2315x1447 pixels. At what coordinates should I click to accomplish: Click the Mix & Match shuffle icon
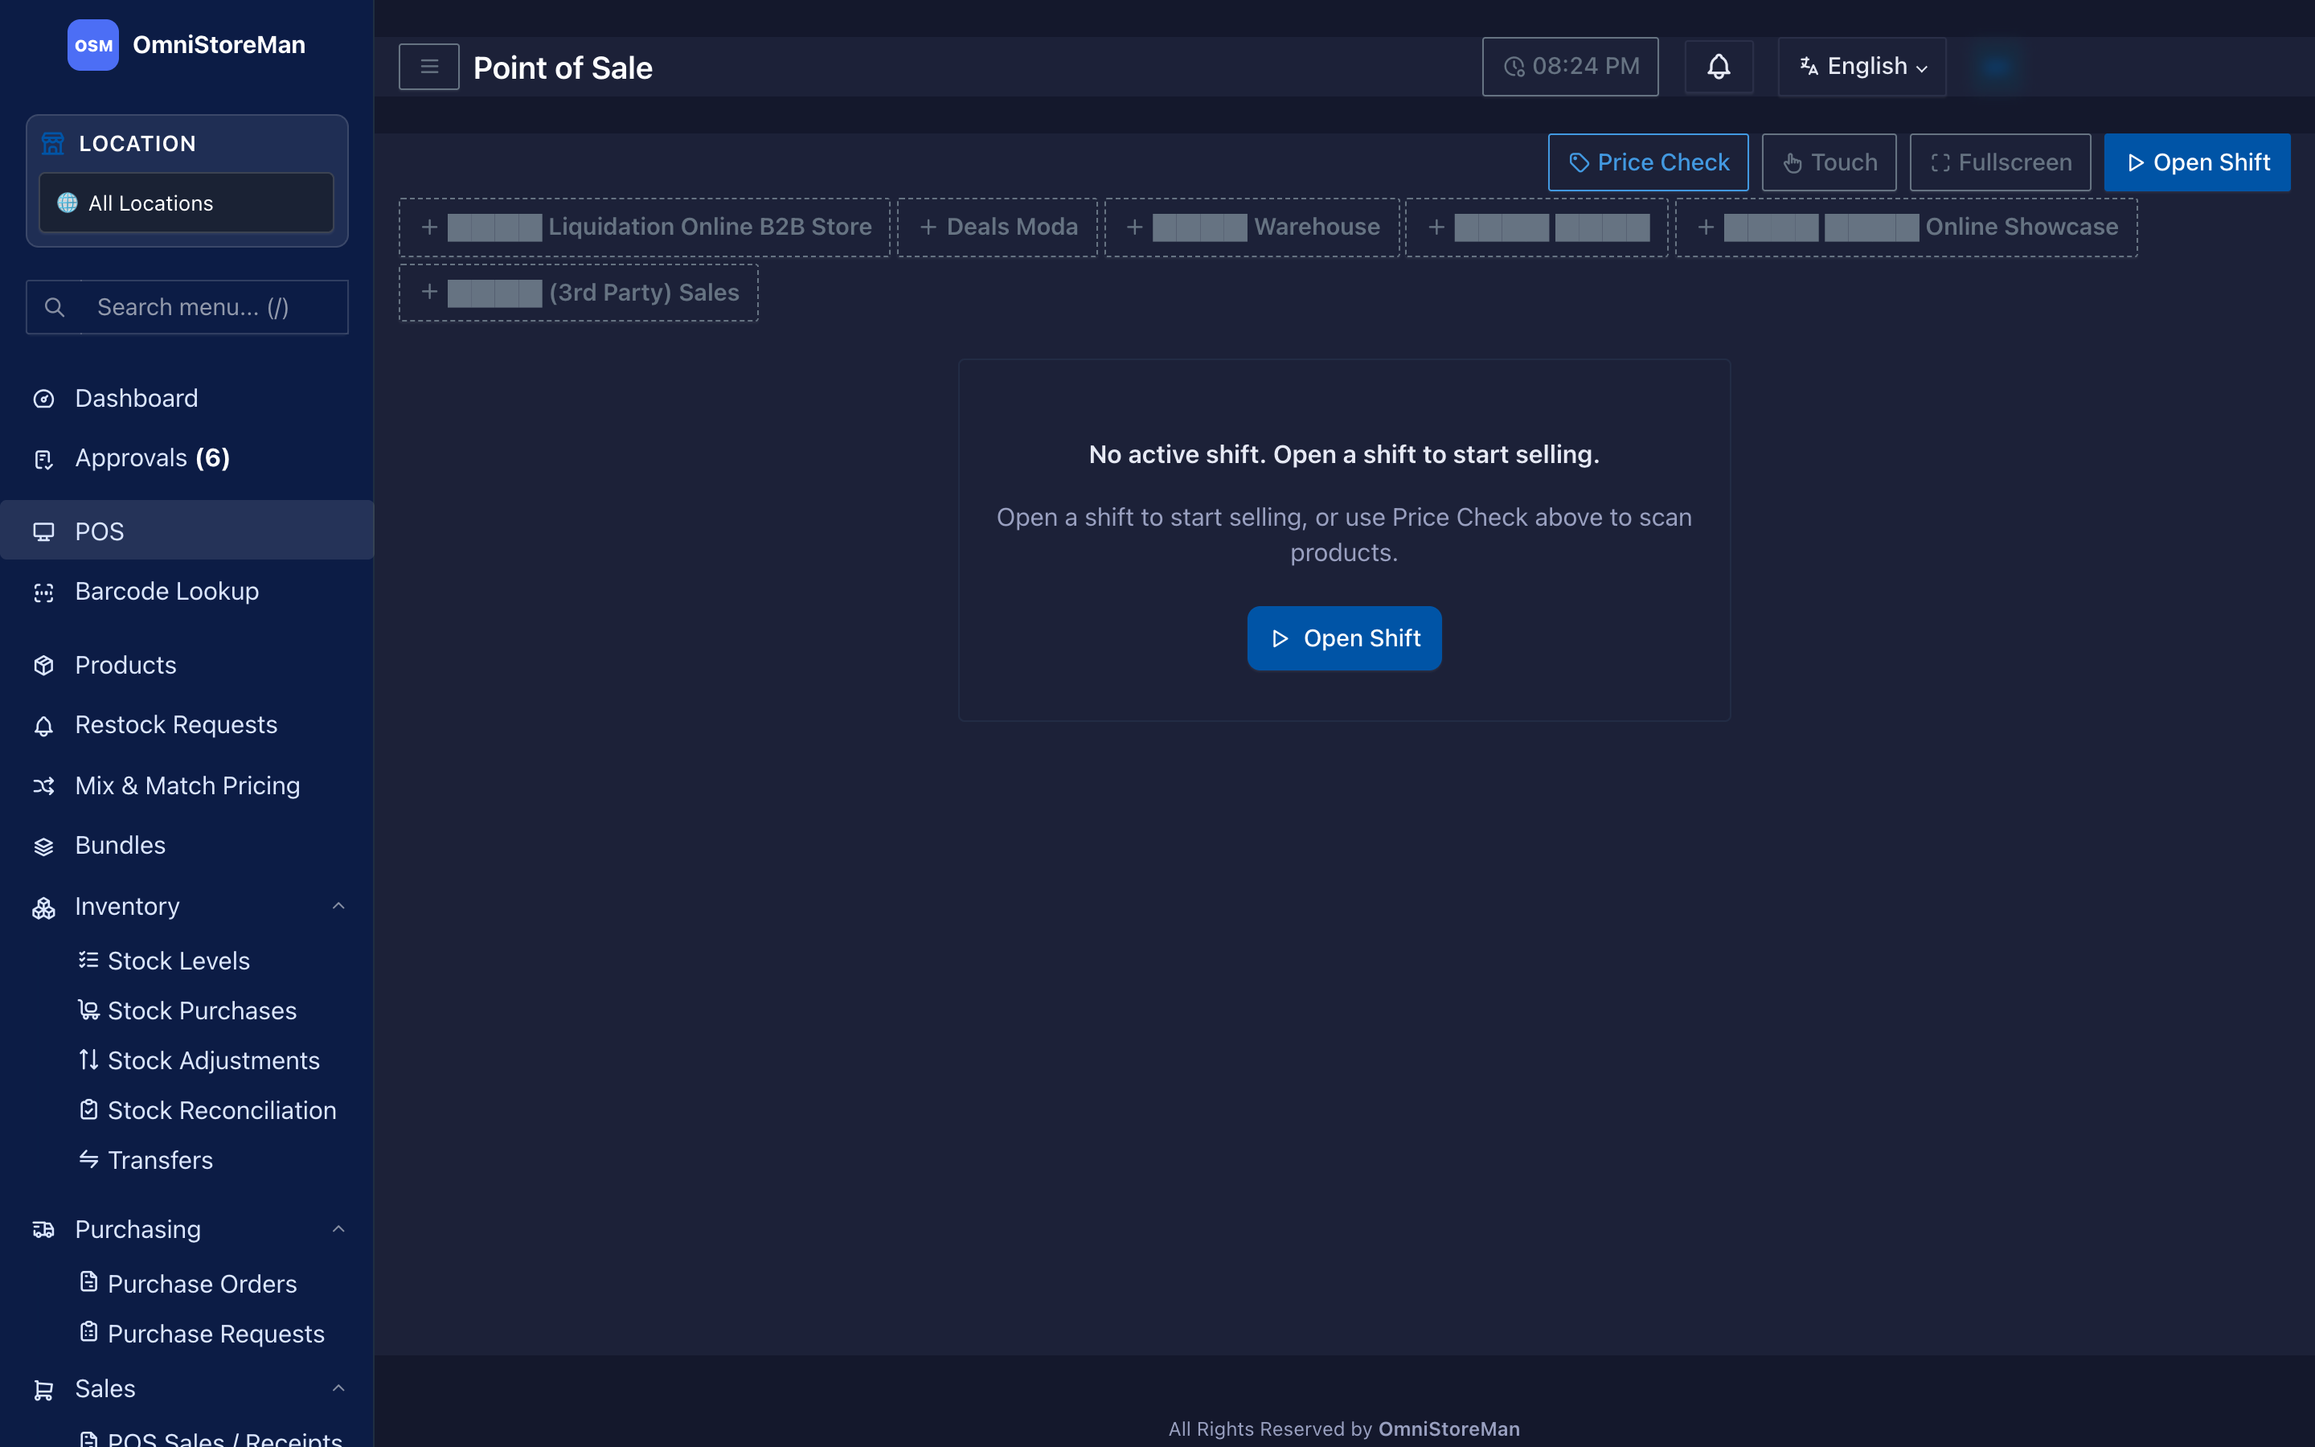point(44,785)
